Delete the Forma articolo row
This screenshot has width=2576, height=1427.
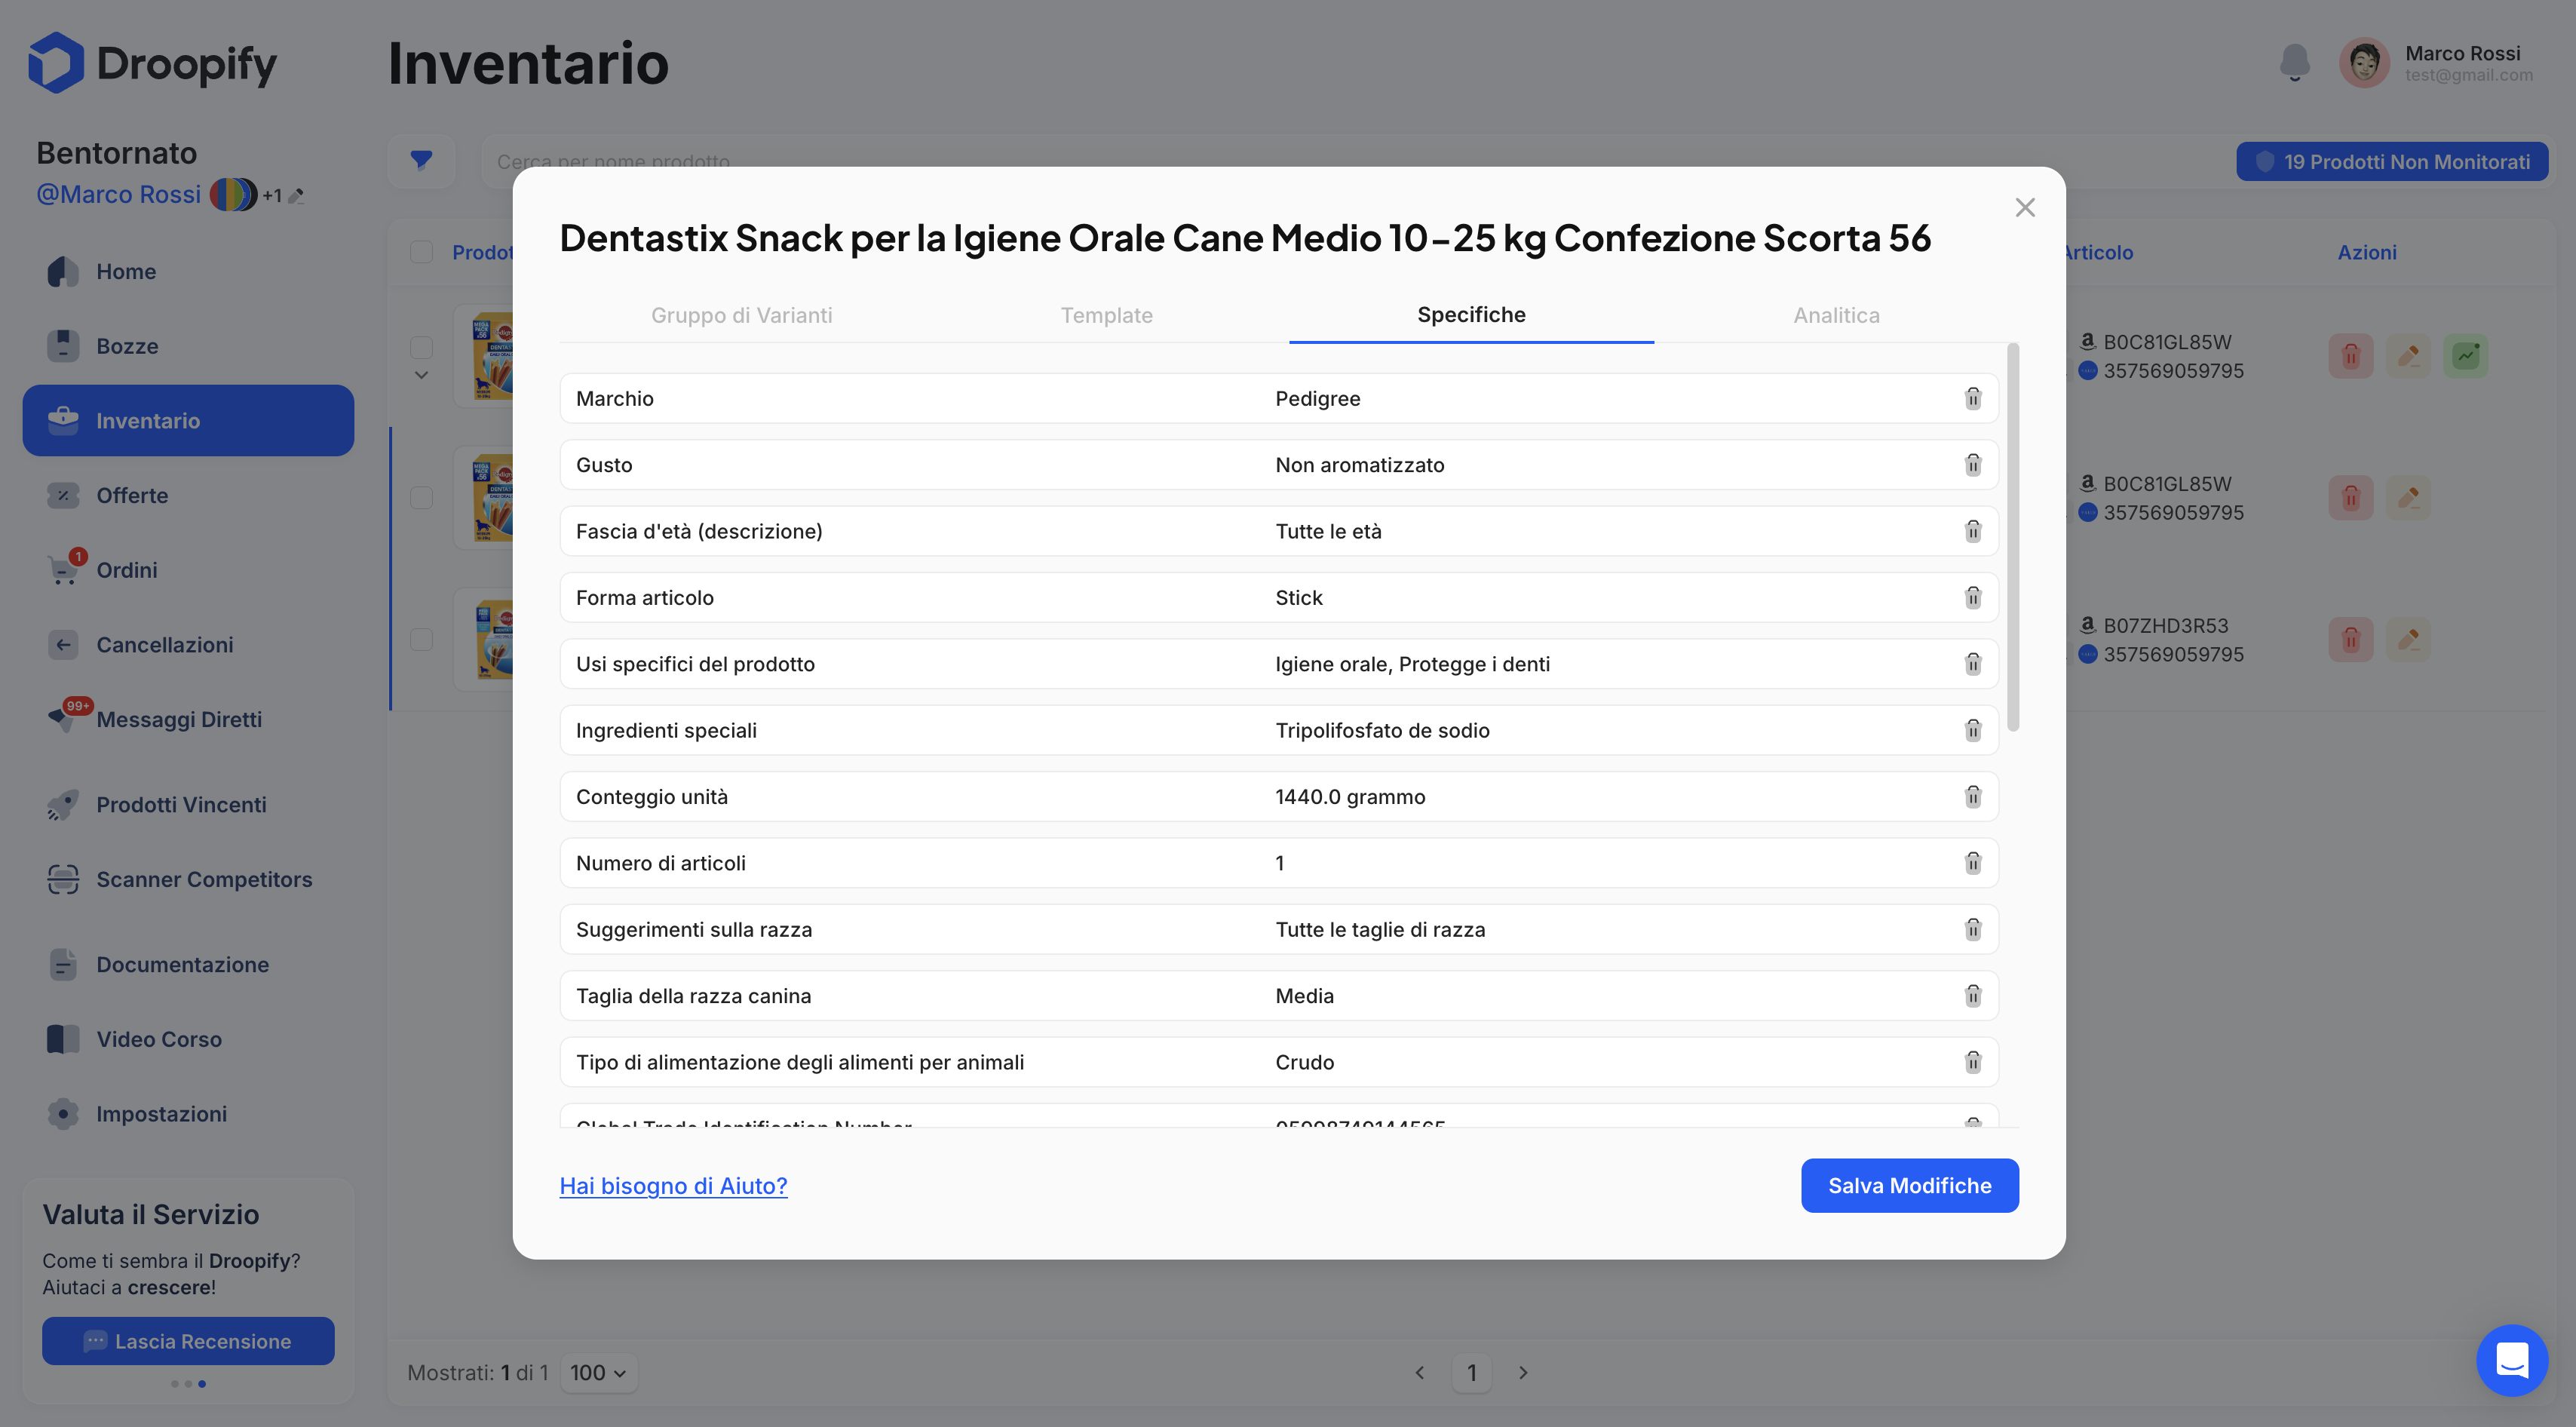pyautogui.click(x=1972, y=597)
